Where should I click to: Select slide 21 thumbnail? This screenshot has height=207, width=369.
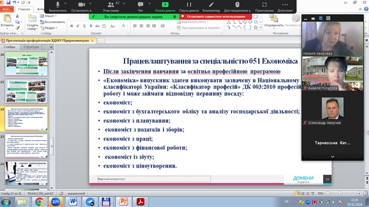pos(26,91)
